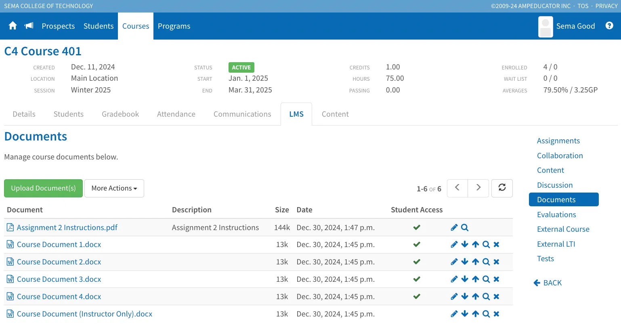Delete Course Document 3.docx with X icon
Screen dimensions: 621x327
coord(497,279)
